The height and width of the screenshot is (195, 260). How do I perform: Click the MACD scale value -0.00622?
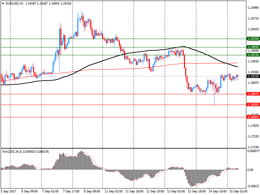(x=253, y=186)
